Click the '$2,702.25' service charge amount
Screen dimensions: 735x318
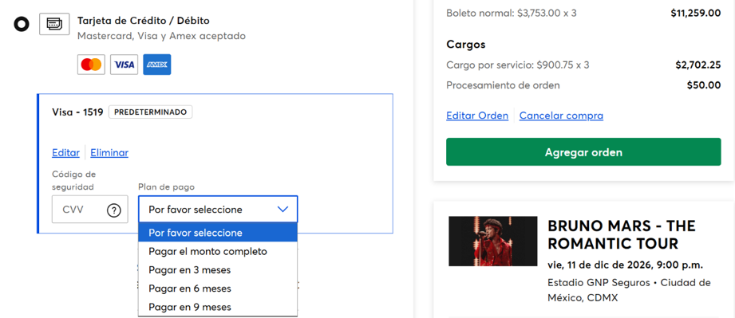(x=698, y=65)
